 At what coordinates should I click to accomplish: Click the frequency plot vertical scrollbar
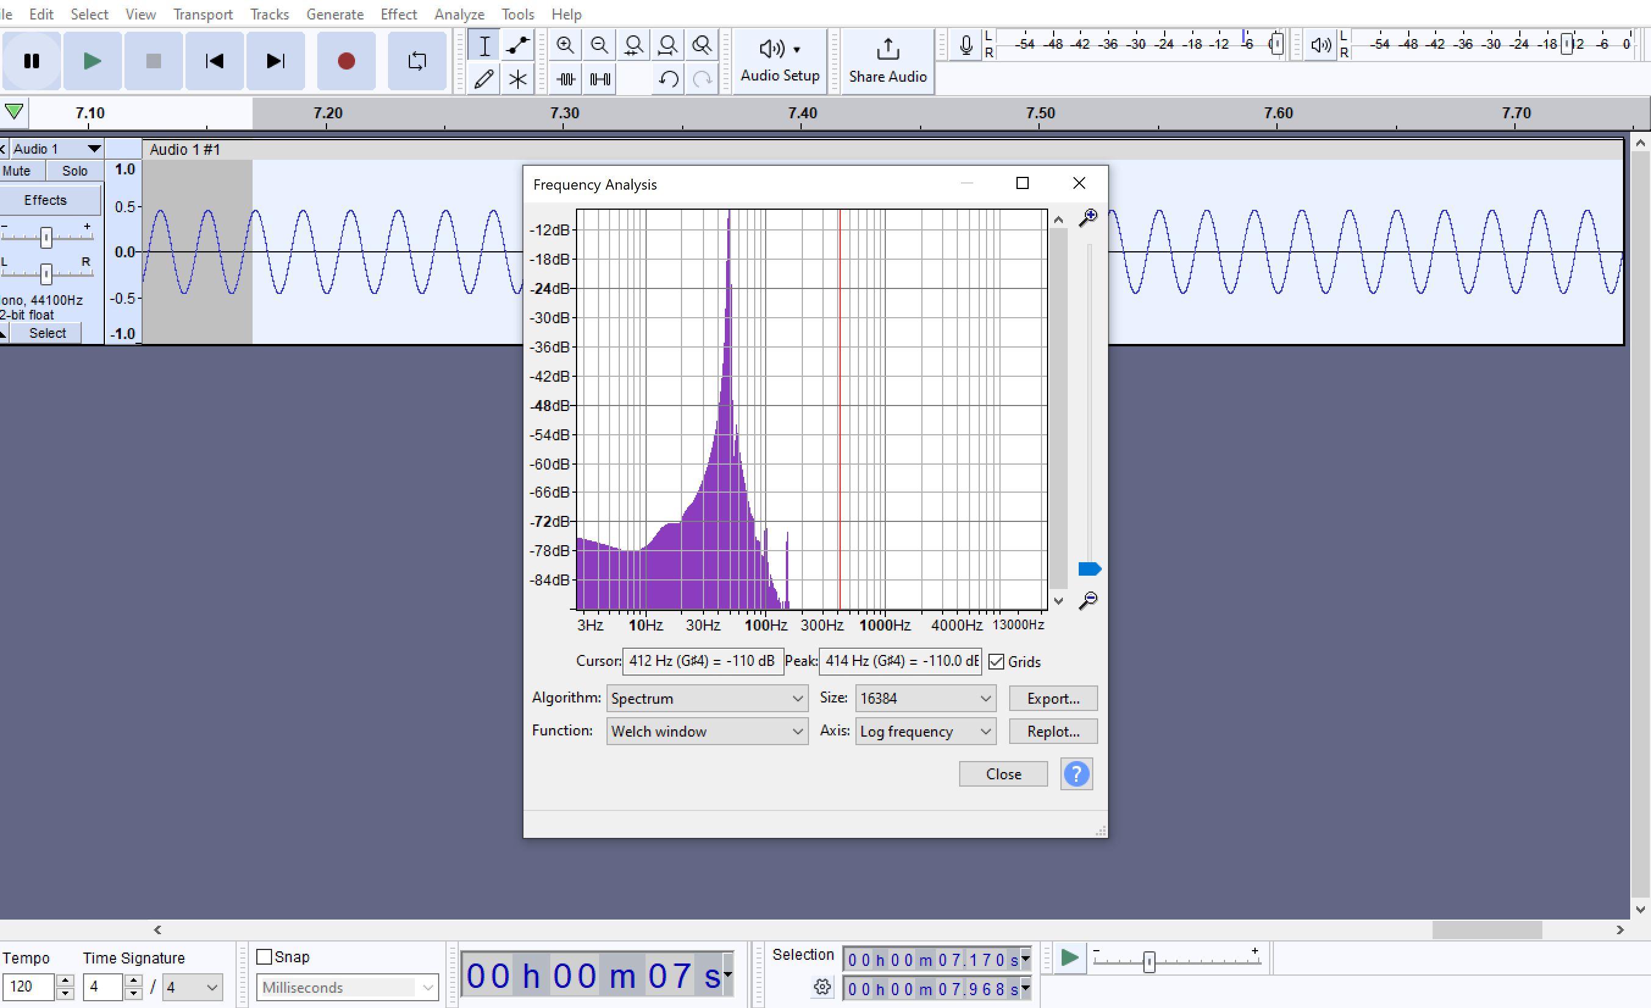1059,409
